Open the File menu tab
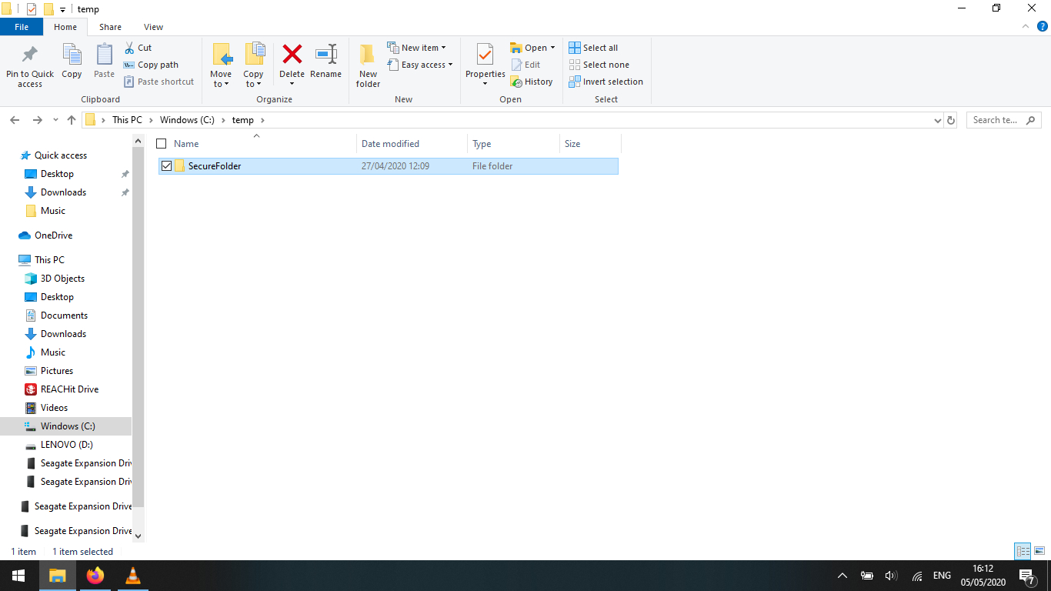 click(22, 27)
